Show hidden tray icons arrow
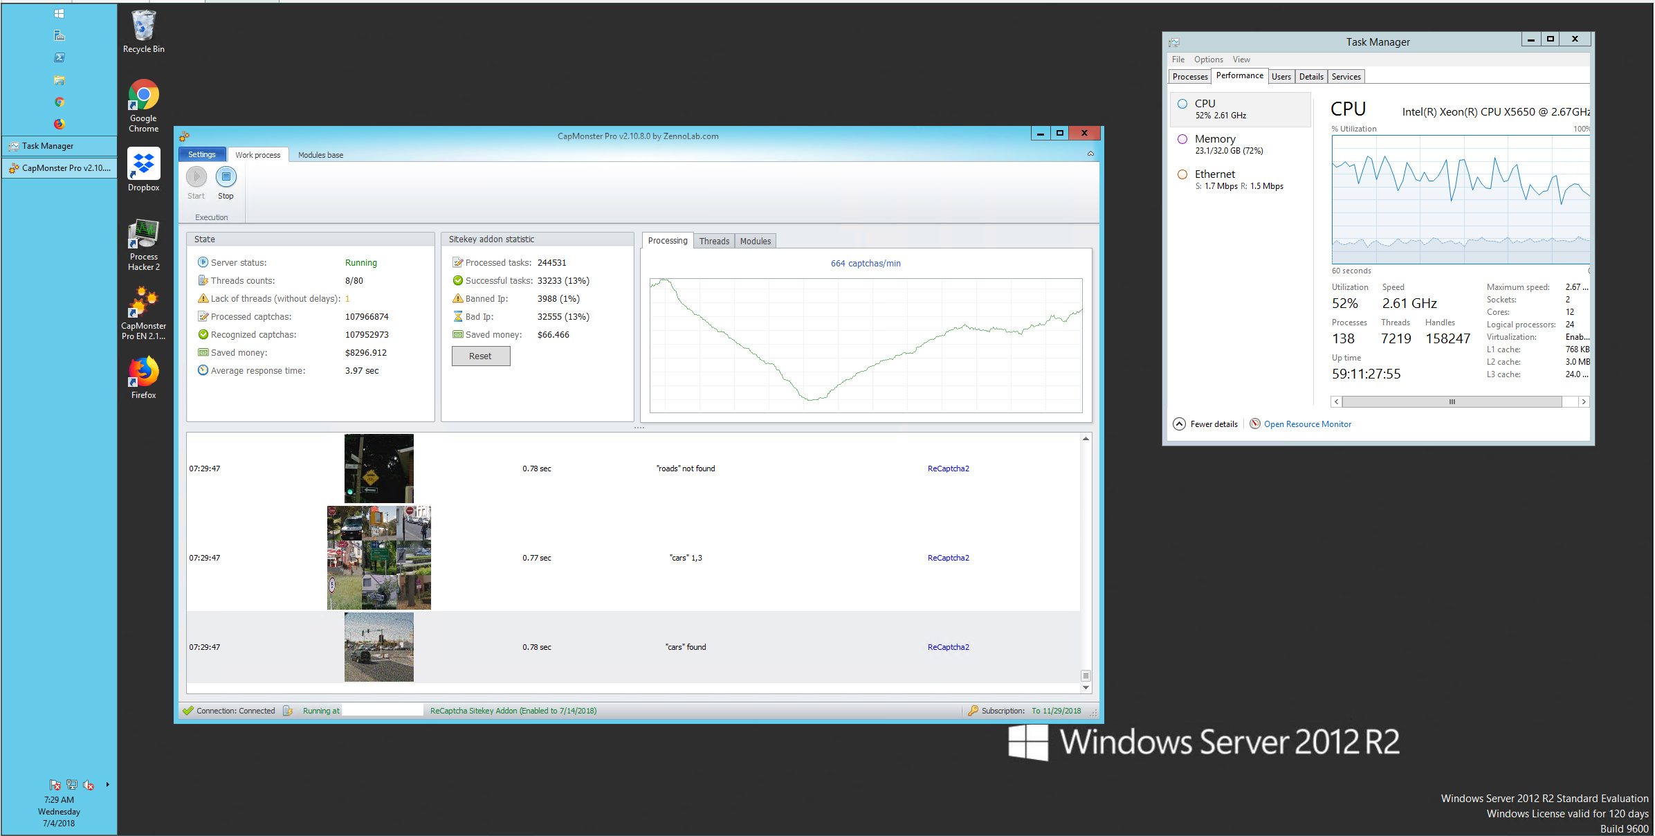 click(x=107, y=785)
